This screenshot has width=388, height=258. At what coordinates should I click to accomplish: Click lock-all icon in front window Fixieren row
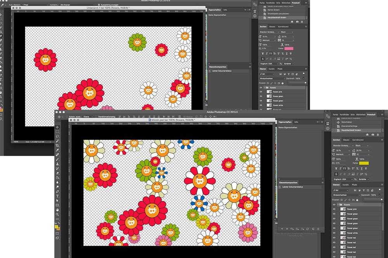(x=357, y=200)
